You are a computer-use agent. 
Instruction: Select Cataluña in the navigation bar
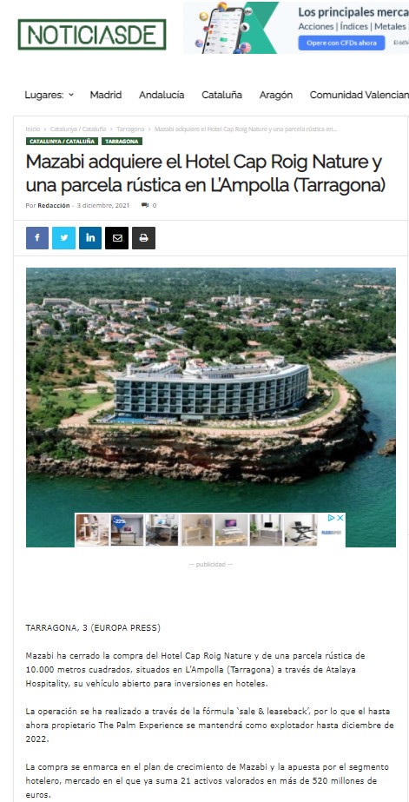click(x=222, y=95)
